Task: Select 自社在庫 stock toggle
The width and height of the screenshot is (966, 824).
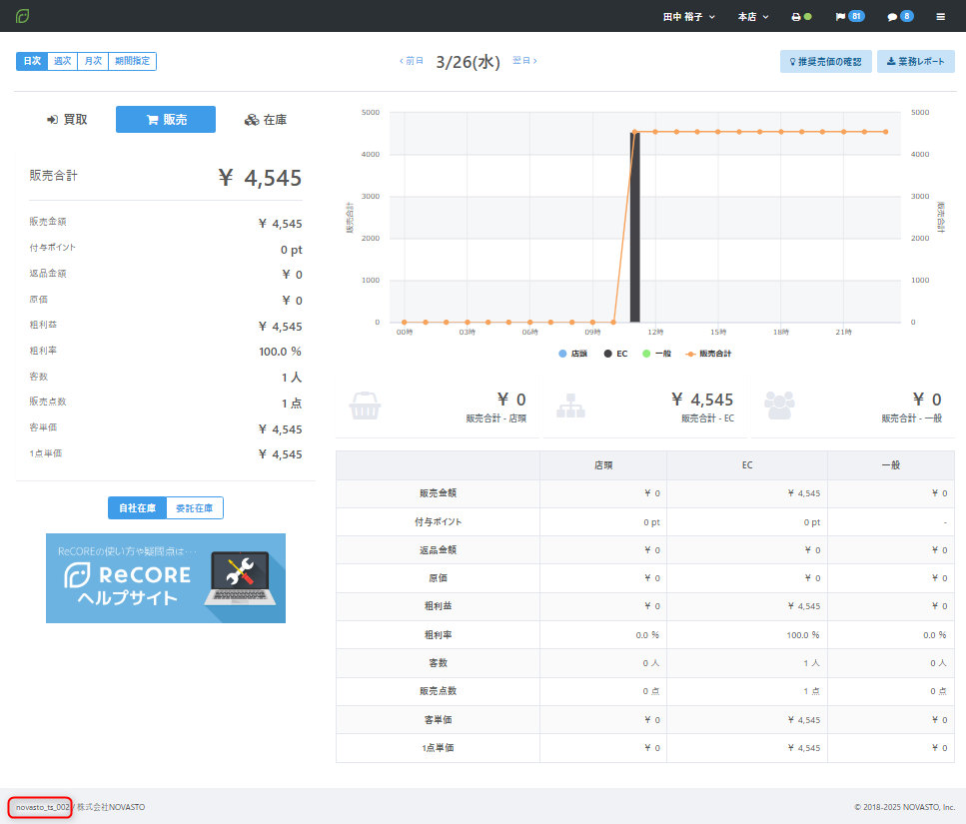Action: pos(138,508)
